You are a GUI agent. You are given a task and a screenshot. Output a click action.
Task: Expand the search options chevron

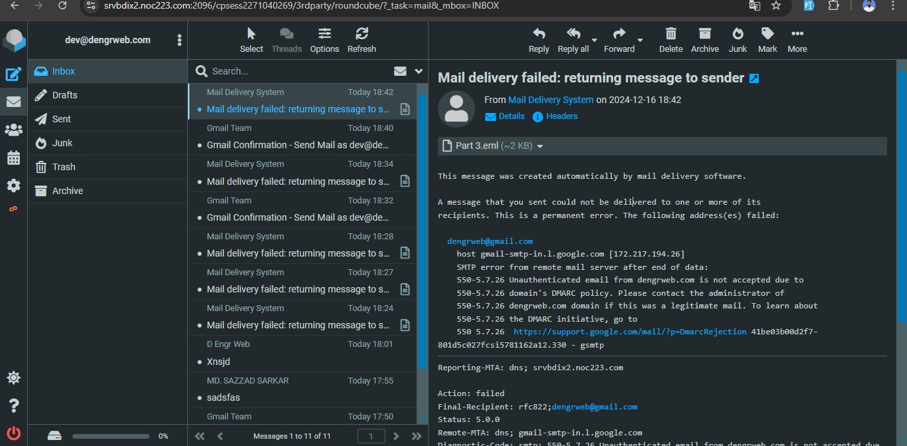point(419,71)
